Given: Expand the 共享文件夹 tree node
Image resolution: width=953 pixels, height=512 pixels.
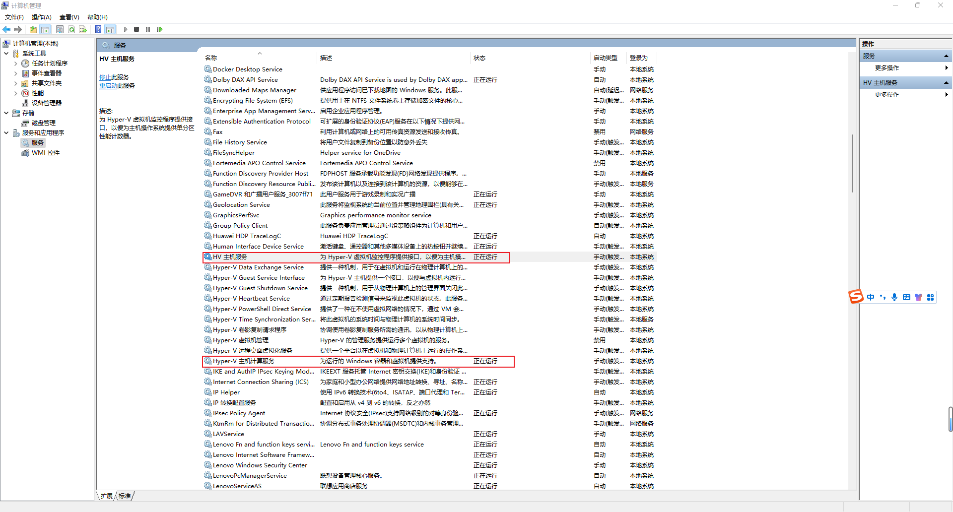Looking at the screenshot, I should pyautogui.click(x=15, y=83).
